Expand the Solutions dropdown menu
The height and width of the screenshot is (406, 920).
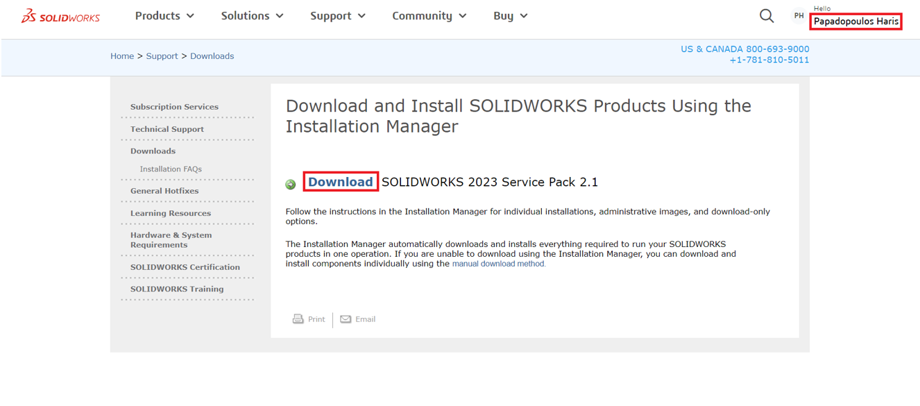tap(252, 16)
